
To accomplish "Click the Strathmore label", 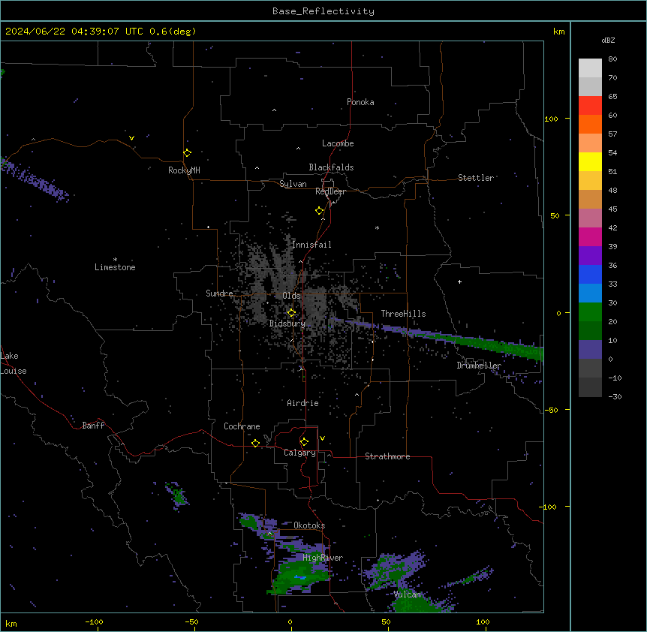I will pyautogui.click(x=387, y=456).
